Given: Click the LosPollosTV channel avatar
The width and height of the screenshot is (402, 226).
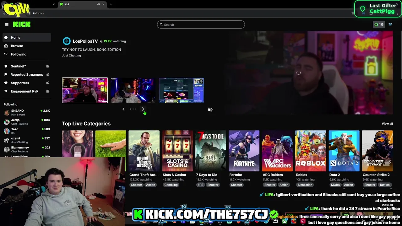Looking at the screenshot, I should click(x=67, y=41).
